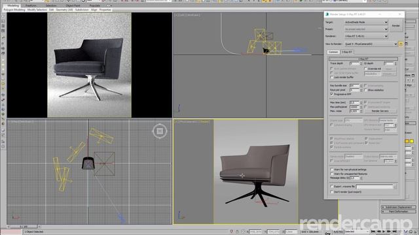Collapse the V-Ray RT rollout header
This screenshot has width=419, height=235.
pyautogui.click(x=363, y=59)
